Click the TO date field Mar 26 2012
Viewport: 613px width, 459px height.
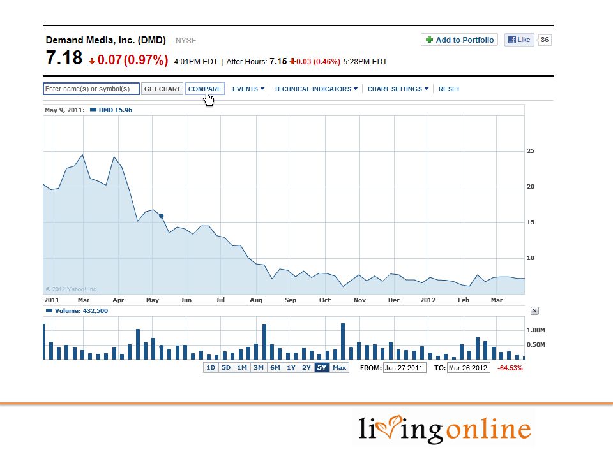(468, 368)
